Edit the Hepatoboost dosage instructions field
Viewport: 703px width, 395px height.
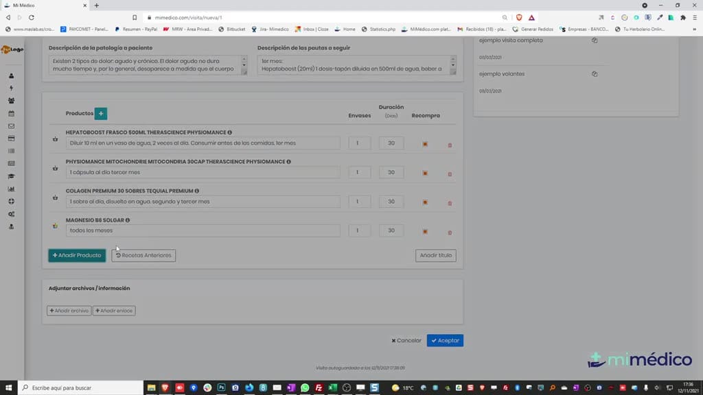pos(203,143)
